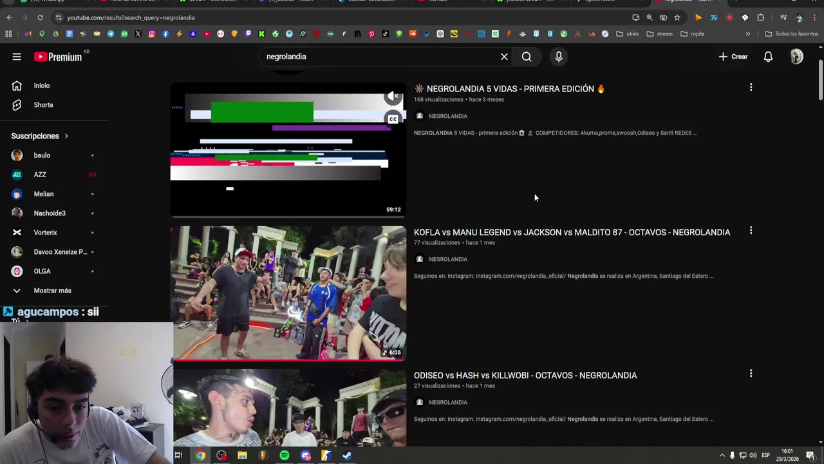Open the Facebook bookmark
This screenshot has height=464, width=824.
click(x=165, y=34)
